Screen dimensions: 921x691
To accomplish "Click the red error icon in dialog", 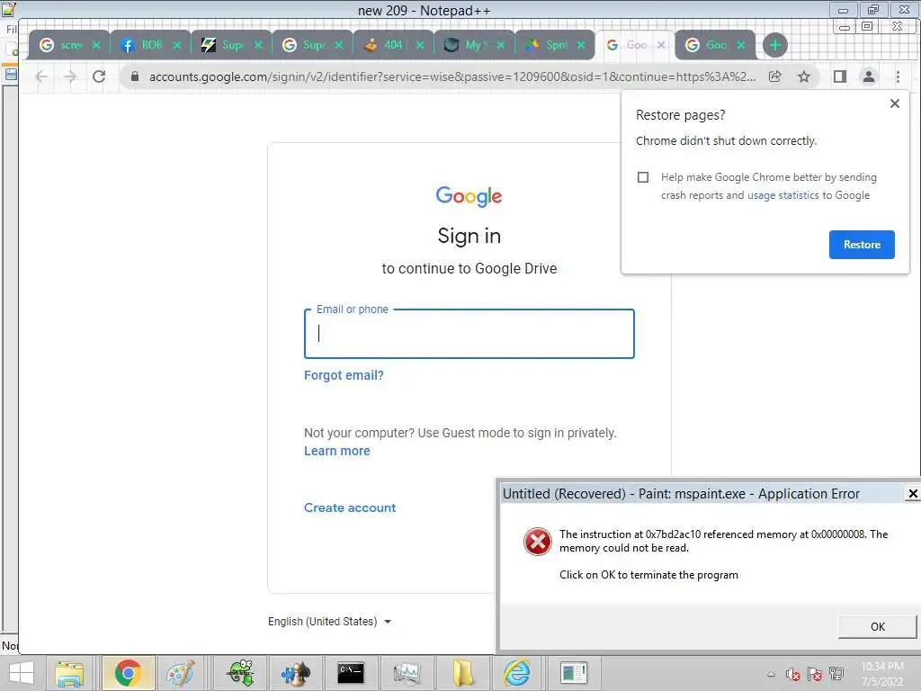I will [x=538, y=541].
